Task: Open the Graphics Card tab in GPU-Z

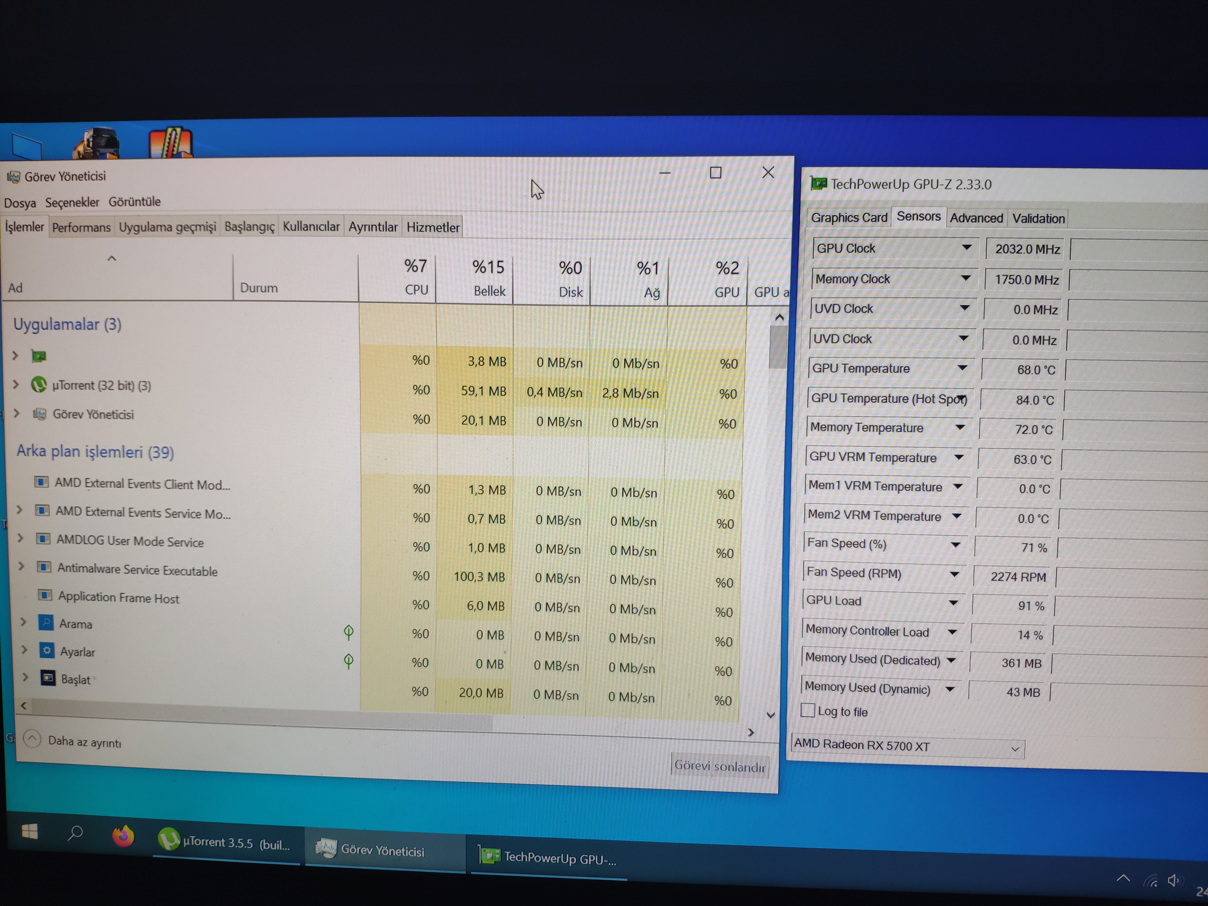Action: [x=849, y=217]
